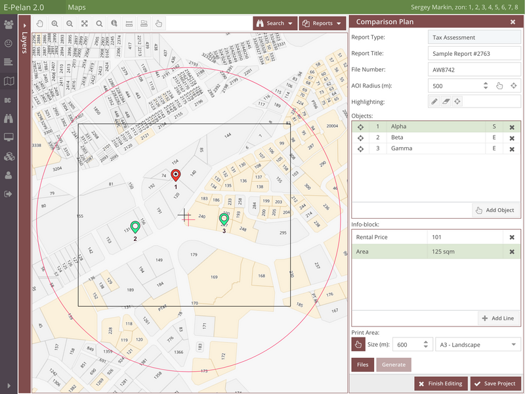The image size is (525, 394).
Task: Open the feature info tool in toolbar
Action: tap(114, 23)
